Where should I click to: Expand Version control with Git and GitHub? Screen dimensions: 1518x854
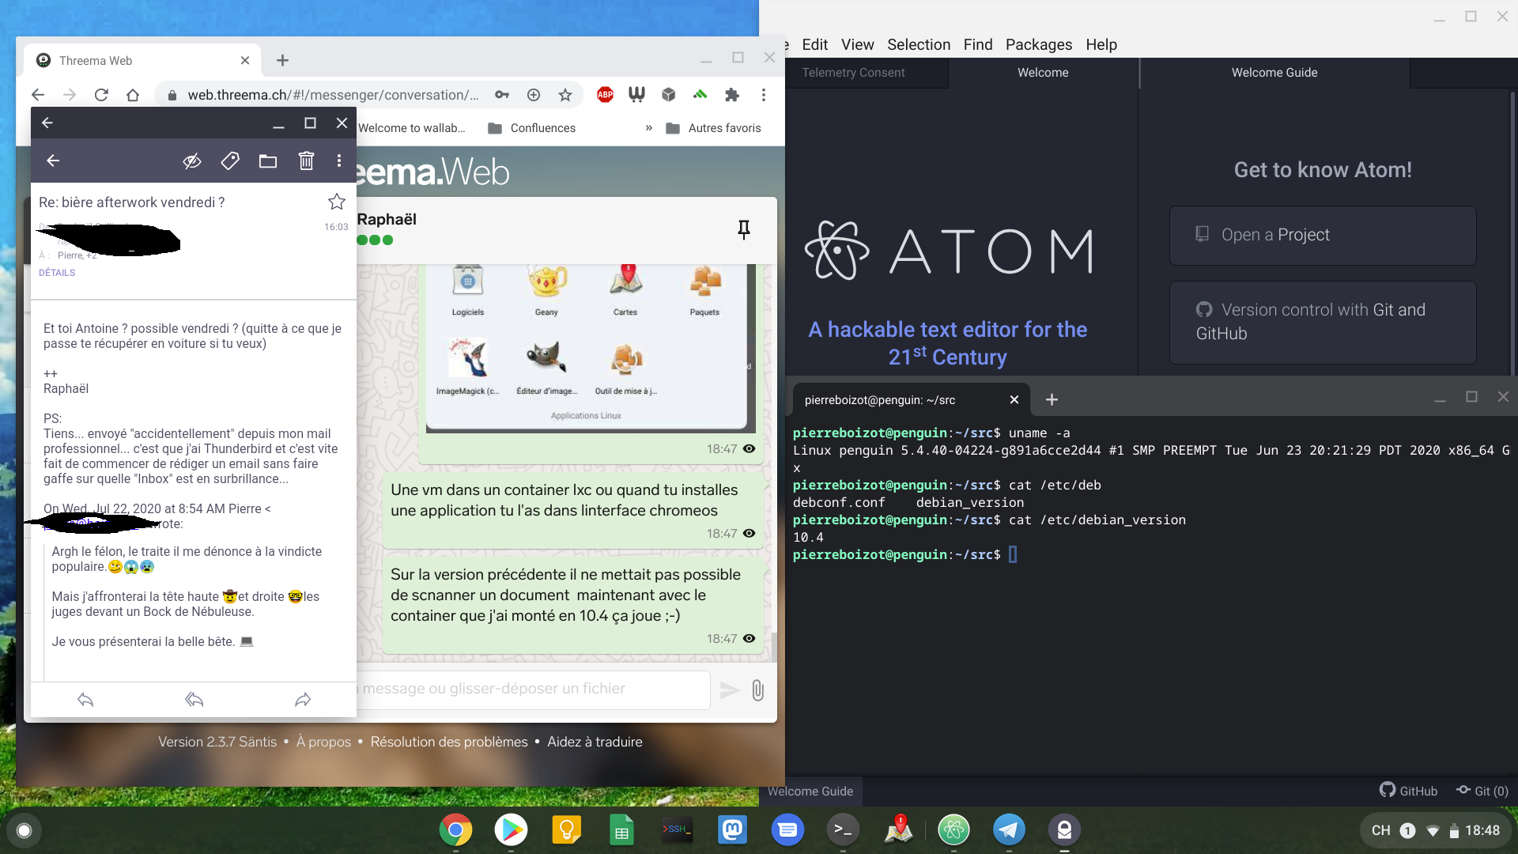pyautogui.click(x=1323, y=322)
